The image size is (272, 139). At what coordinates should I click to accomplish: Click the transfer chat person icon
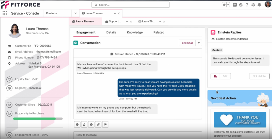tap(84, 124)
